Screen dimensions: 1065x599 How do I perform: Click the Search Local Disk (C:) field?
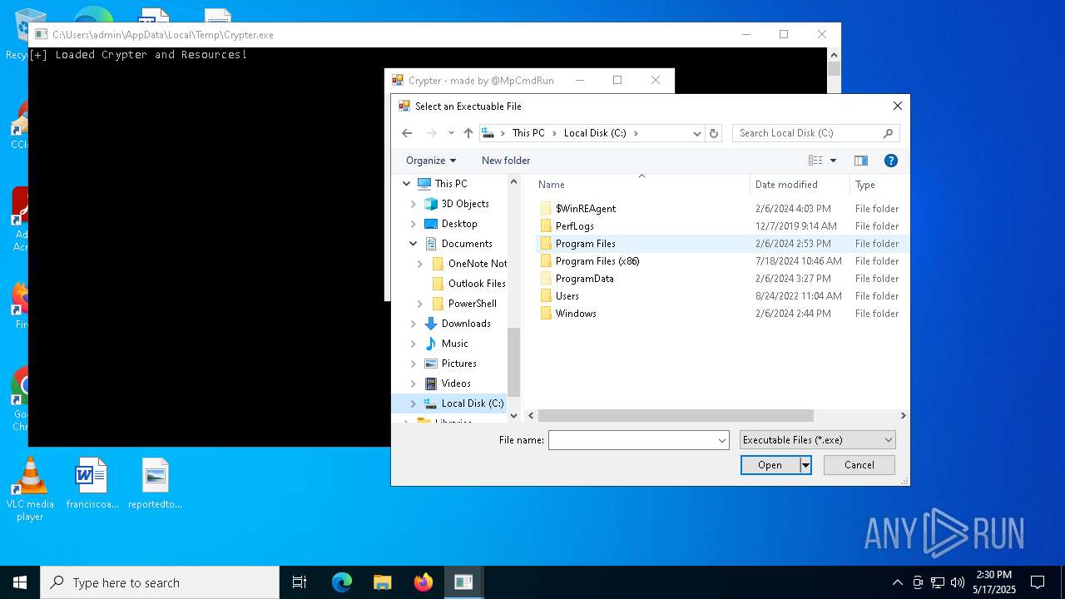[815, 133]
